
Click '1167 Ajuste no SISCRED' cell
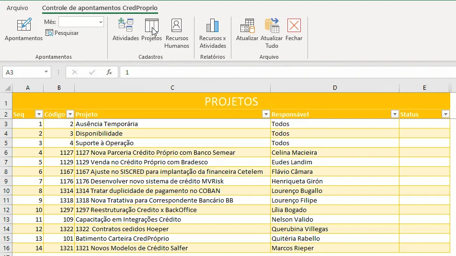[172, 172]
